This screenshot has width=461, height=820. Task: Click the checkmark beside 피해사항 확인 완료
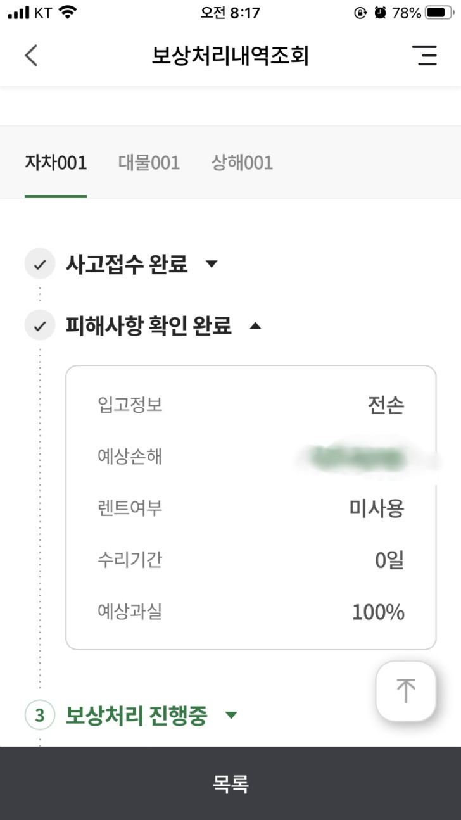pyautogui.click(x=40, y=326)
